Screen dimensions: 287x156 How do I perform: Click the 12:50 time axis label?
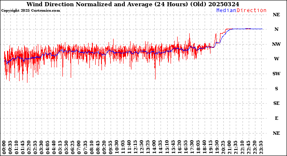(x=142, y=148)
